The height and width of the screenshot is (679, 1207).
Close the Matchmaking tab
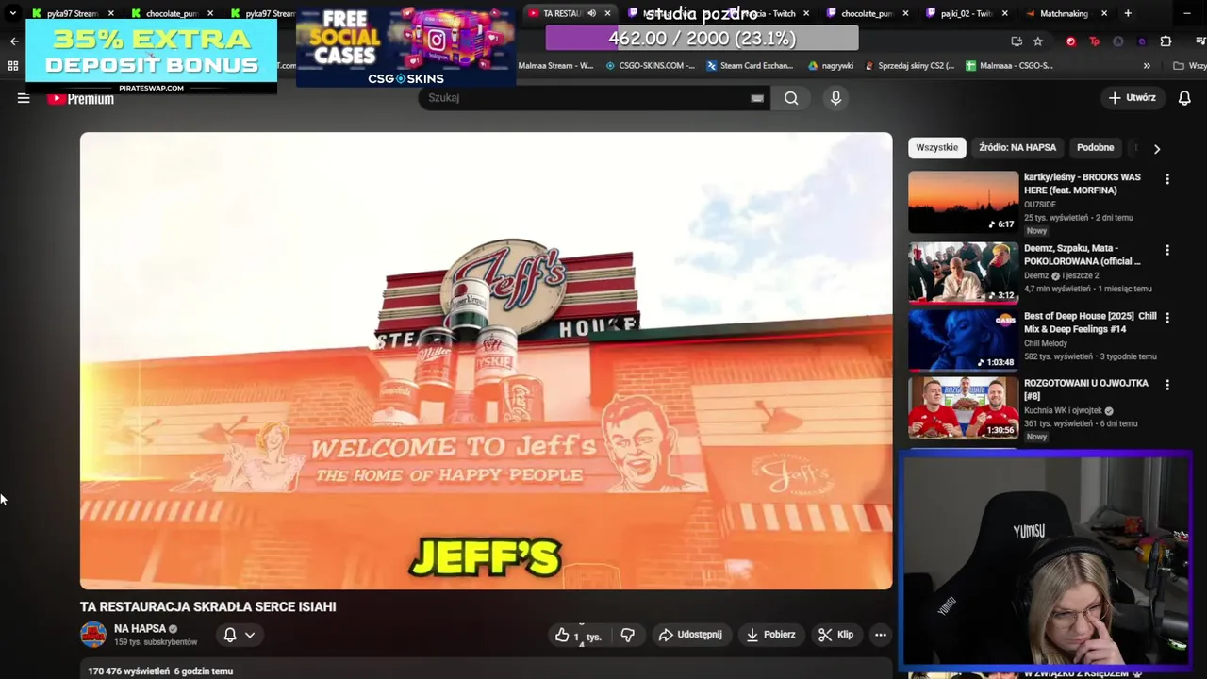coord(1104,13)
